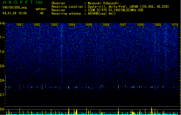The height and width of the screenshot is (115, 181).
Task: Click antenna value A504HB(yagi 4el)
Action: [102, 14]
